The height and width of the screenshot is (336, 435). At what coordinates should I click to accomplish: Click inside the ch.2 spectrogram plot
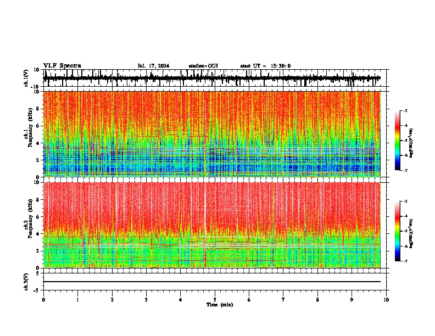coord(212,225)
